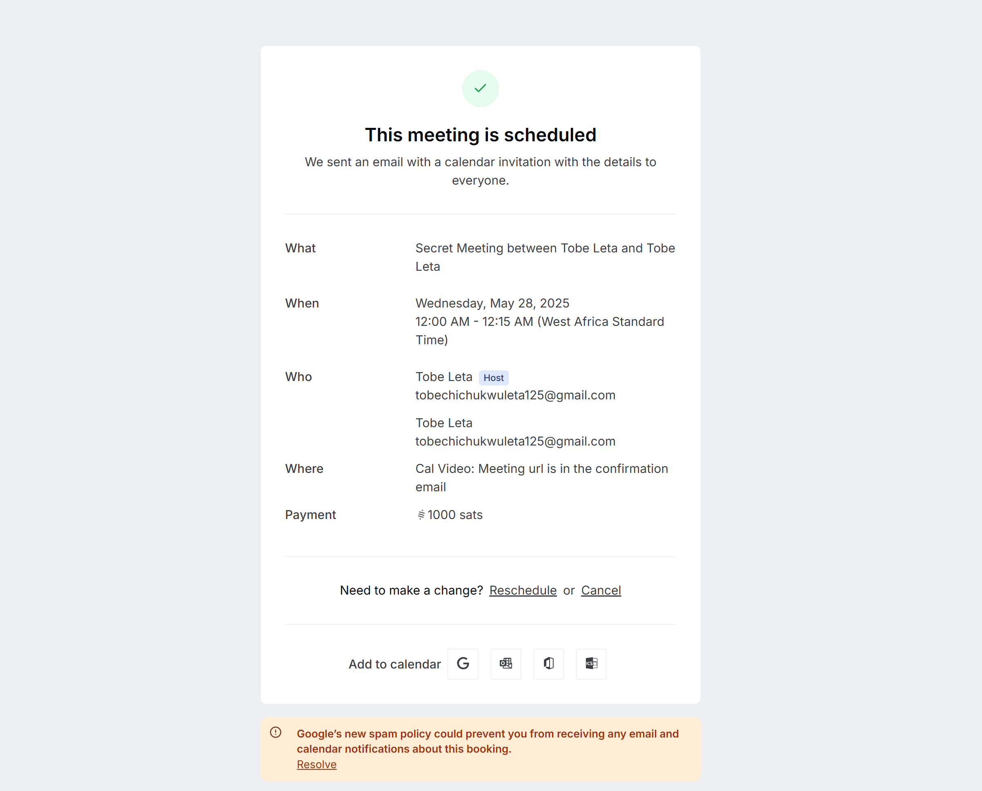Click the 1000 sats payment amount
Screen dimensions: 982x791
454,515
